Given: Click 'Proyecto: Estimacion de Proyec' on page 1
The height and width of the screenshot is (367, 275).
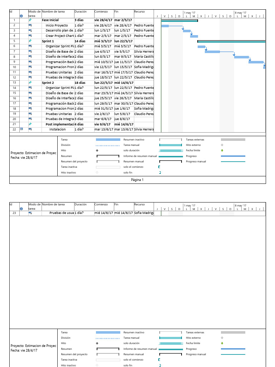Looking at the screenshot, I should coord(33,153).
